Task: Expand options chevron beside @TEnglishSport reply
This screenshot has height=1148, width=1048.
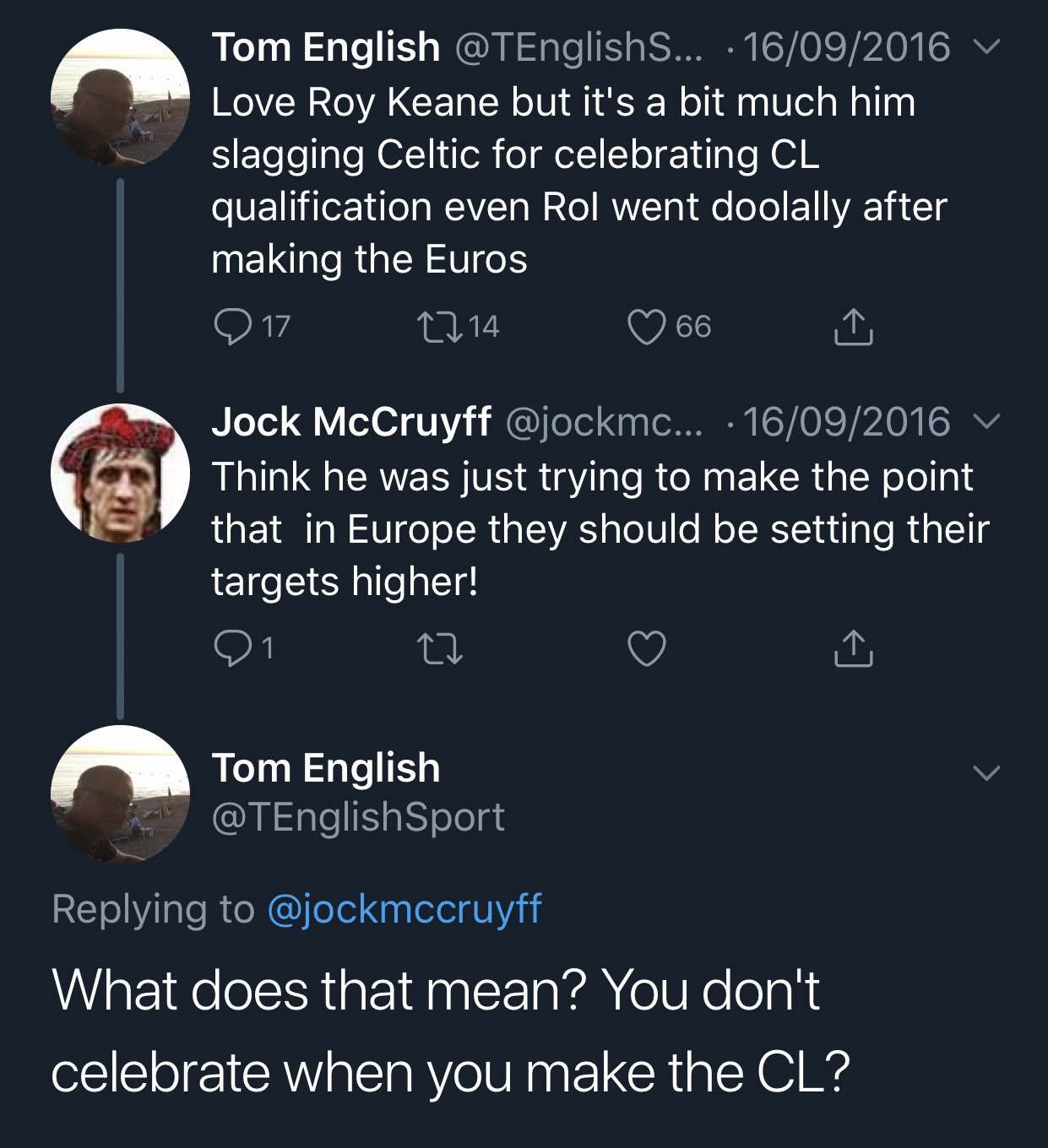Action: tap(986, 772)
